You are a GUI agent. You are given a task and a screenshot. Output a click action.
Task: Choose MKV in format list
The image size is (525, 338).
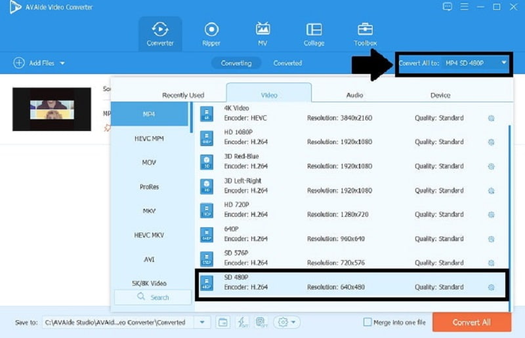pyautogui.click(x=150, y=211)
